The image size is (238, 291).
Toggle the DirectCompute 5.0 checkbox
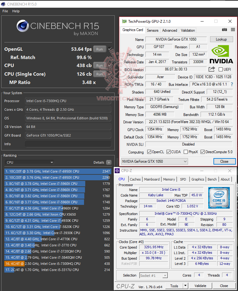(202, 152)
